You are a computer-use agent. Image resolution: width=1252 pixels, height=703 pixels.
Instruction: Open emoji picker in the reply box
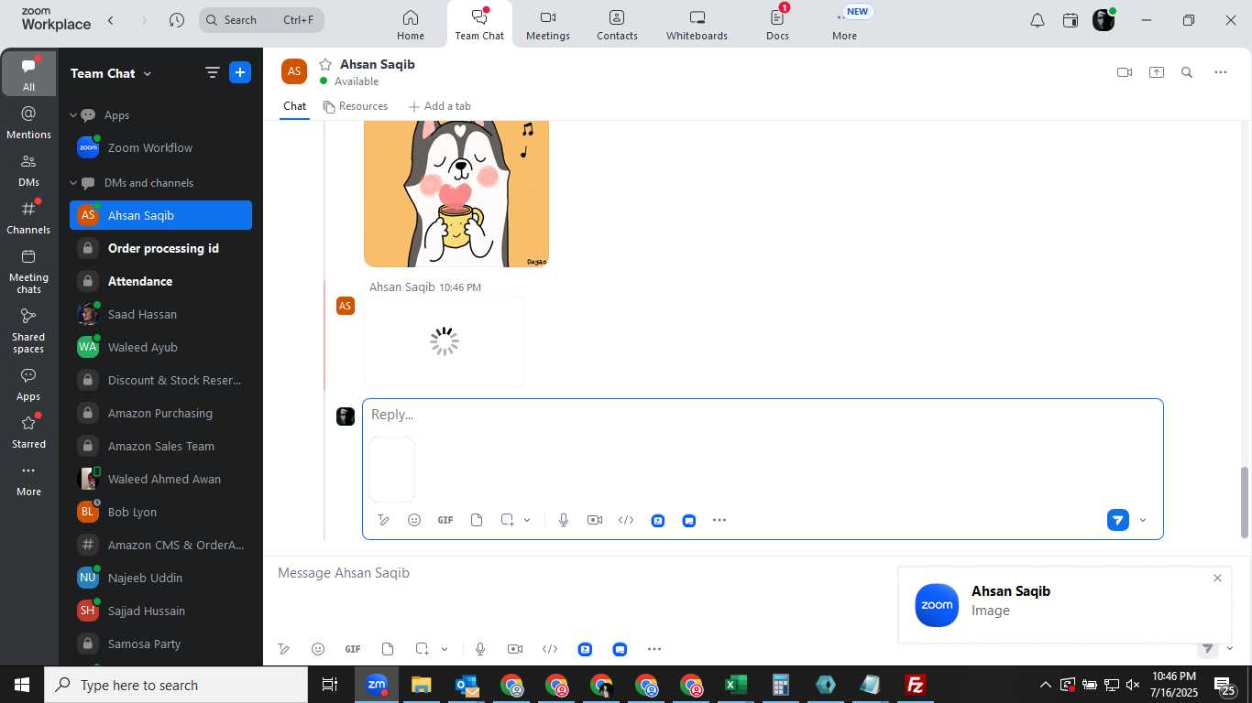414,520
